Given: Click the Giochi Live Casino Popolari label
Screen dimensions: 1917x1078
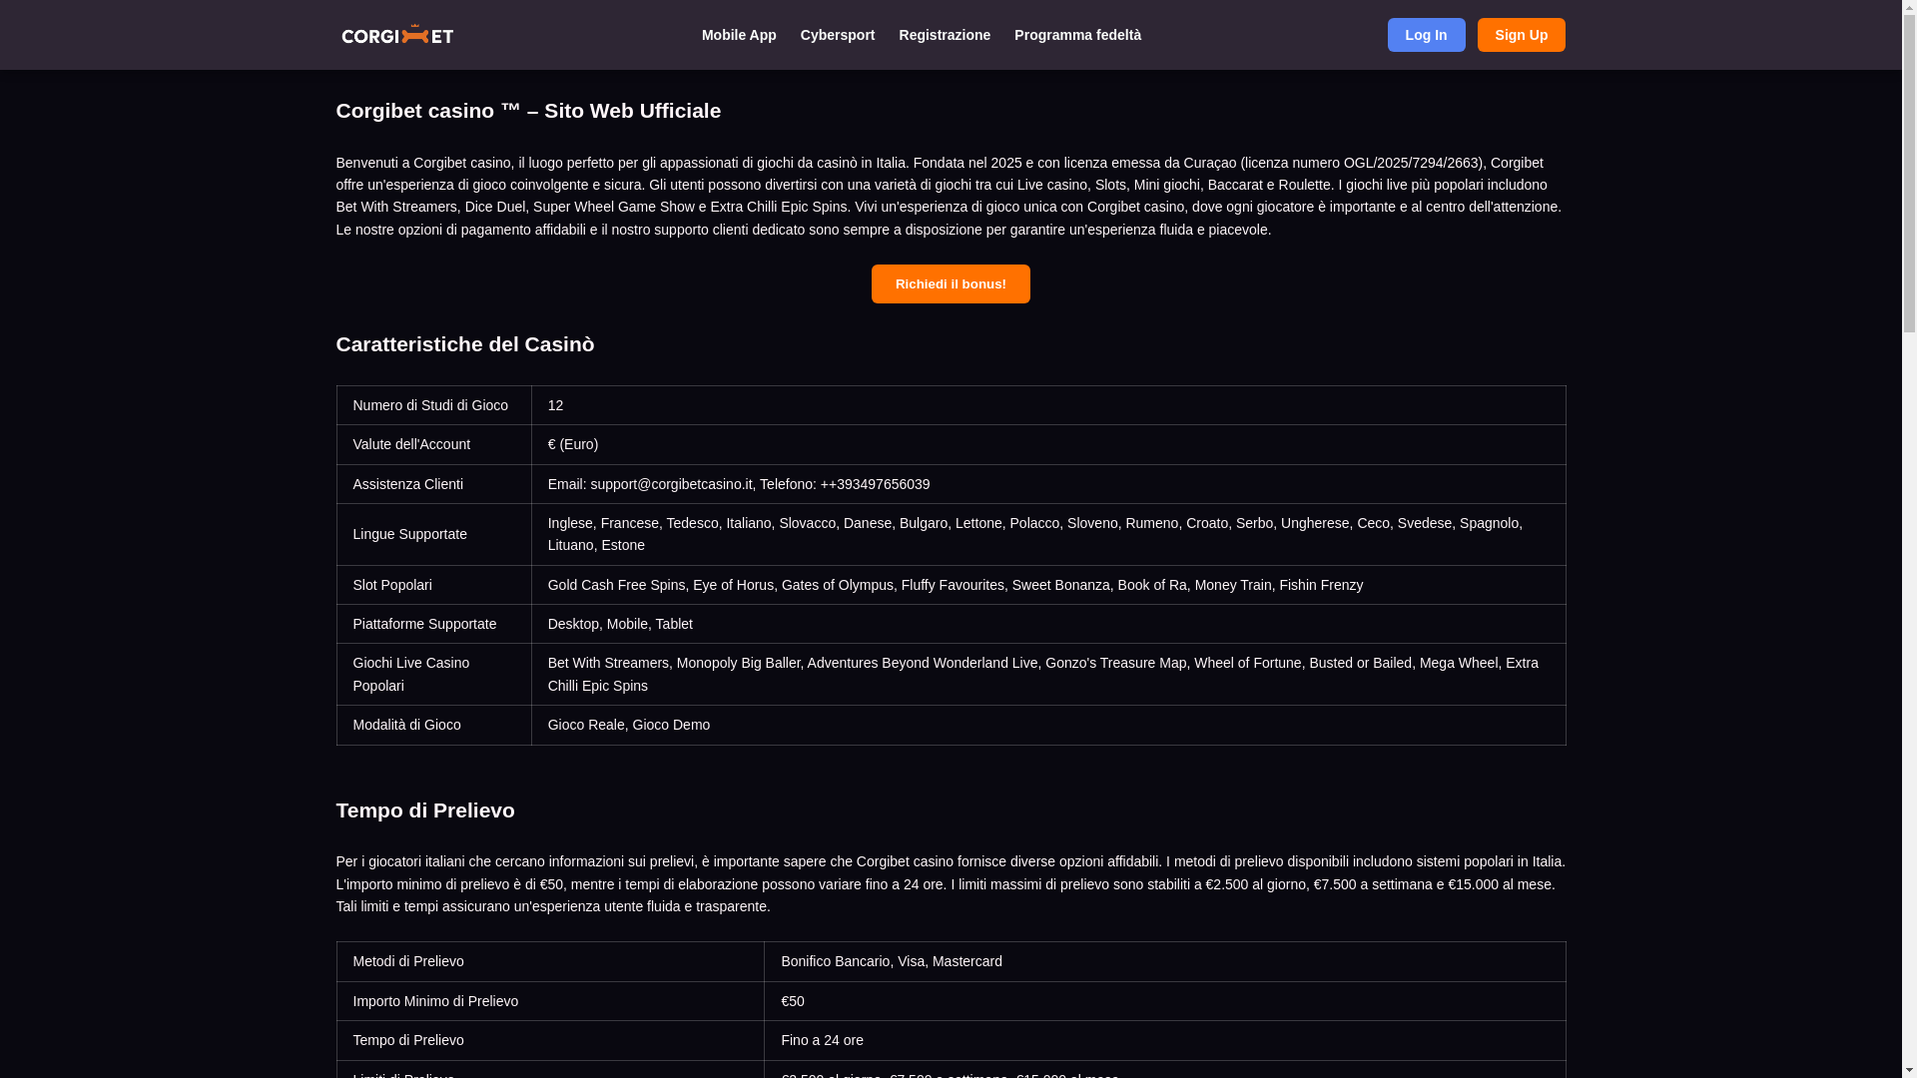Looking at the screenshot, I should point(433,674).
